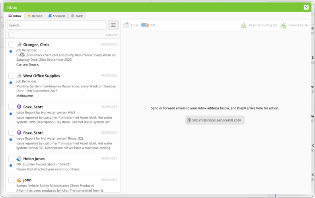Open the Actions dropdown menu
Screen dimensions: 315x198
(112, 35)
